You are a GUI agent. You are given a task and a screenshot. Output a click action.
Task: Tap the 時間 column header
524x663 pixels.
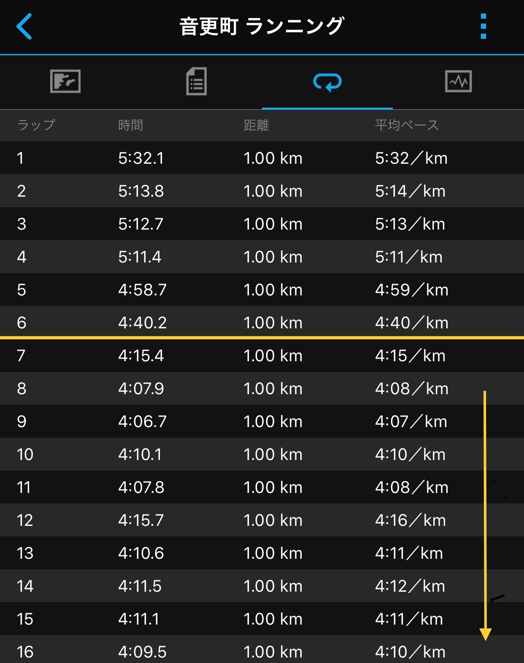click(x=131, y=125)
